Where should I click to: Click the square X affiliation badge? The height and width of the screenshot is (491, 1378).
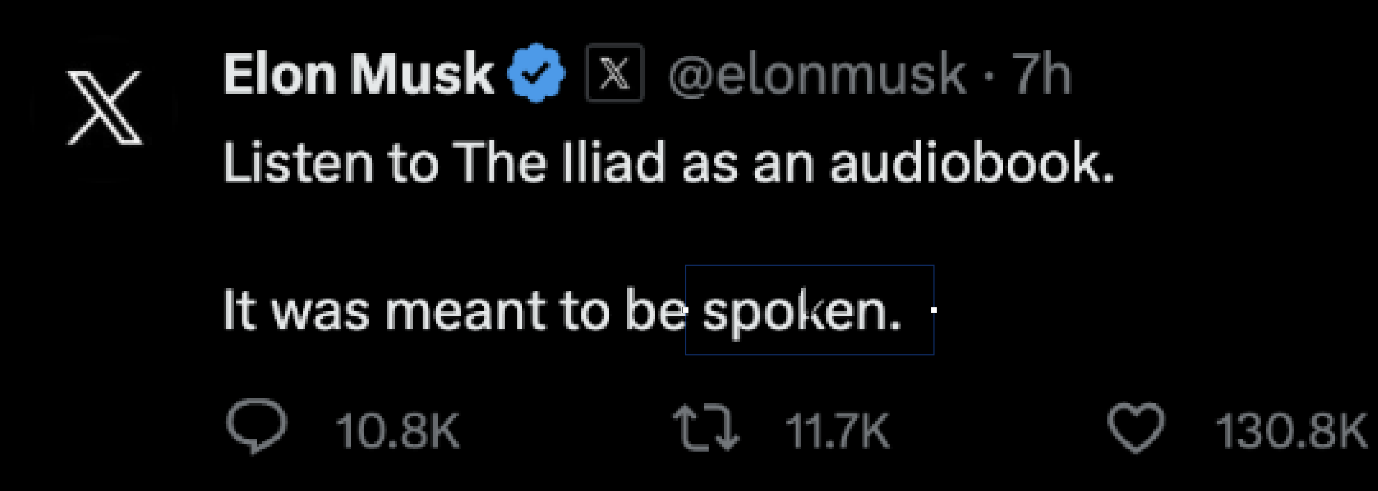[x=614, y=73]
